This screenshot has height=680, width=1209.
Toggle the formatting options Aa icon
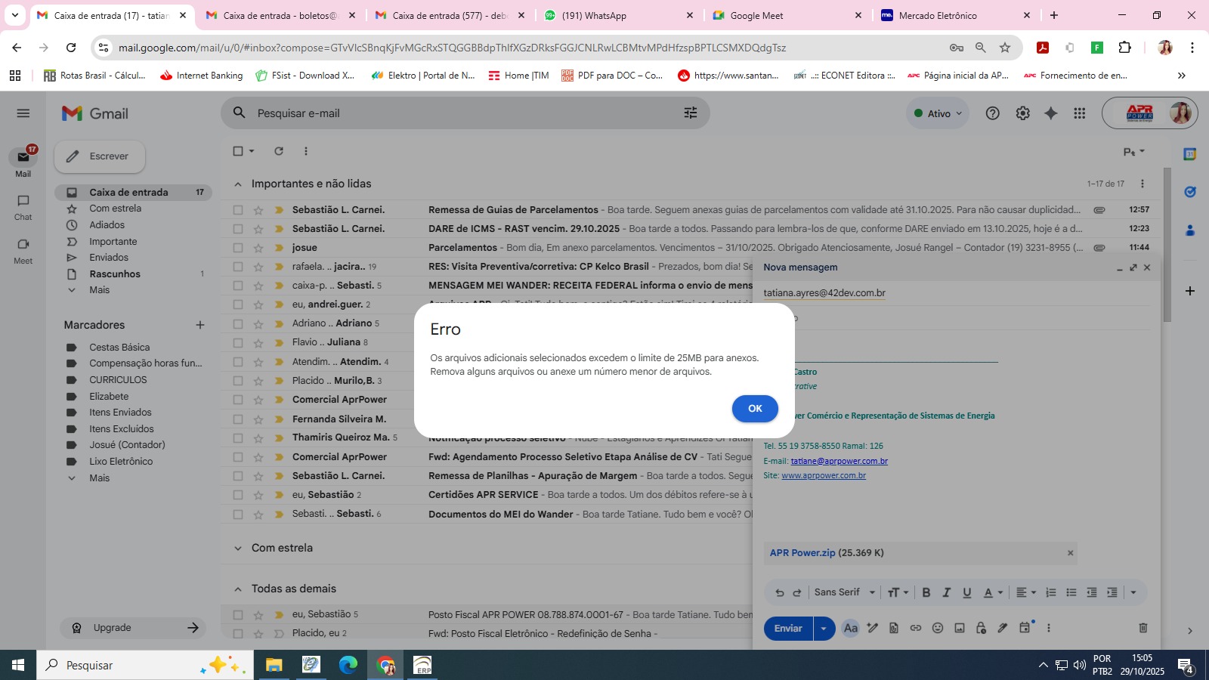[x=850, y=628]
